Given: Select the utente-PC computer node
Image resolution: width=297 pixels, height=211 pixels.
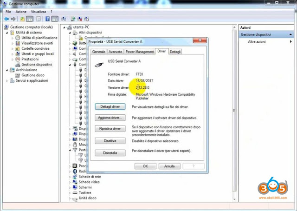Looking at the screenshot, I should click(x=81, y=27).
